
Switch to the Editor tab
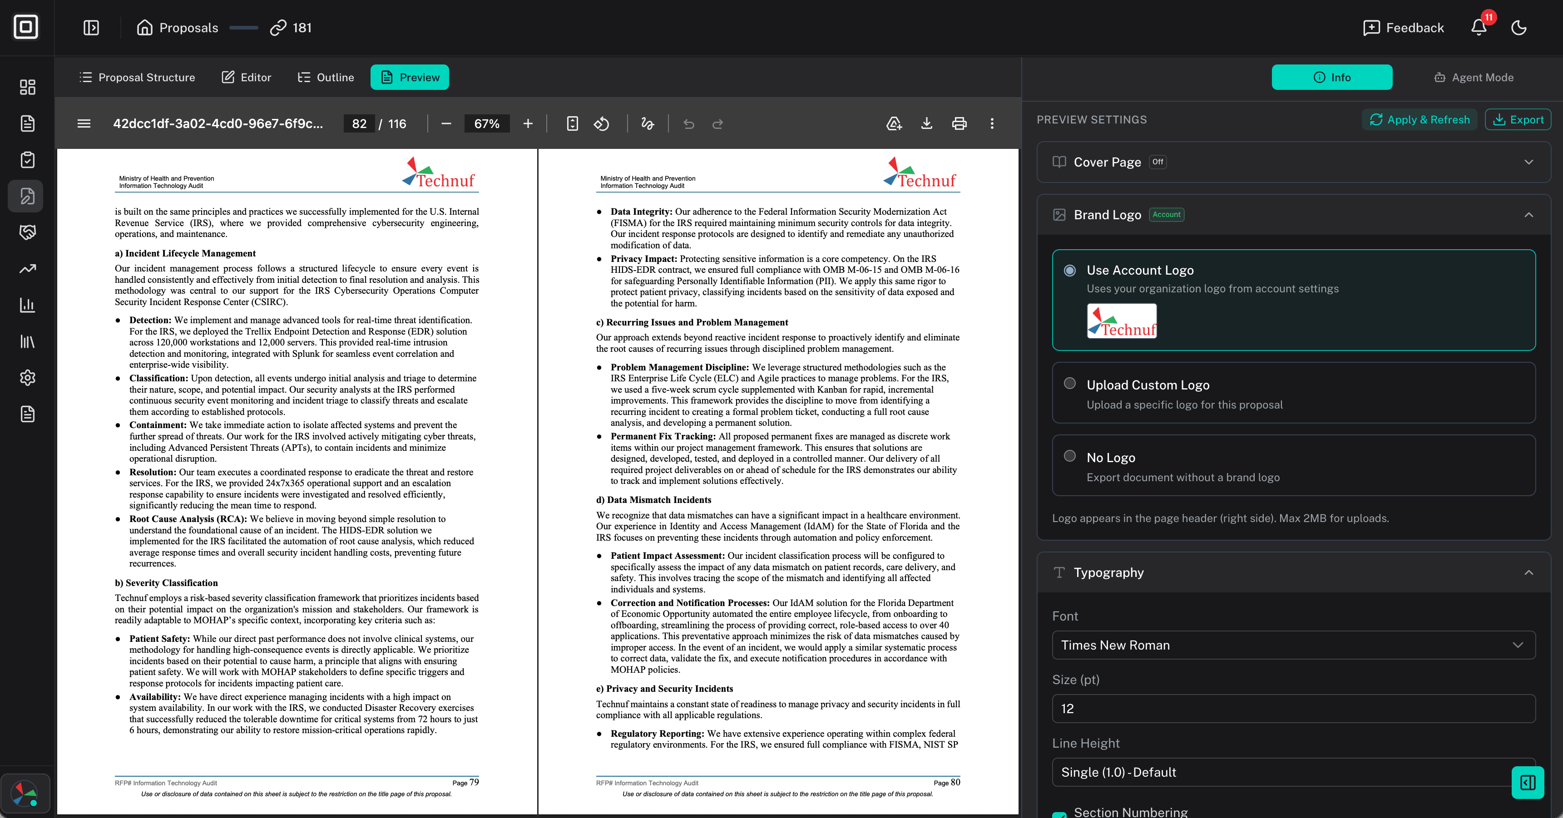point(246,77)
